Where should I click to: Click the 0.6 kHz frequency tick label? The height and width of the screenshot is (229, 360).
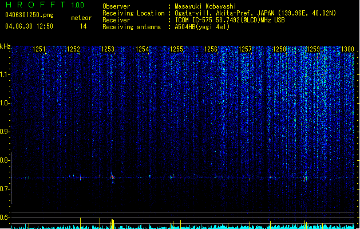tap(5, 218)
